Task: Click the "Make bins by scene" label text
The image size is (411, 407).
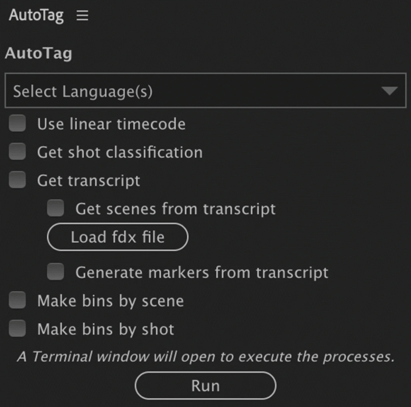Action: tap(110, 301)
